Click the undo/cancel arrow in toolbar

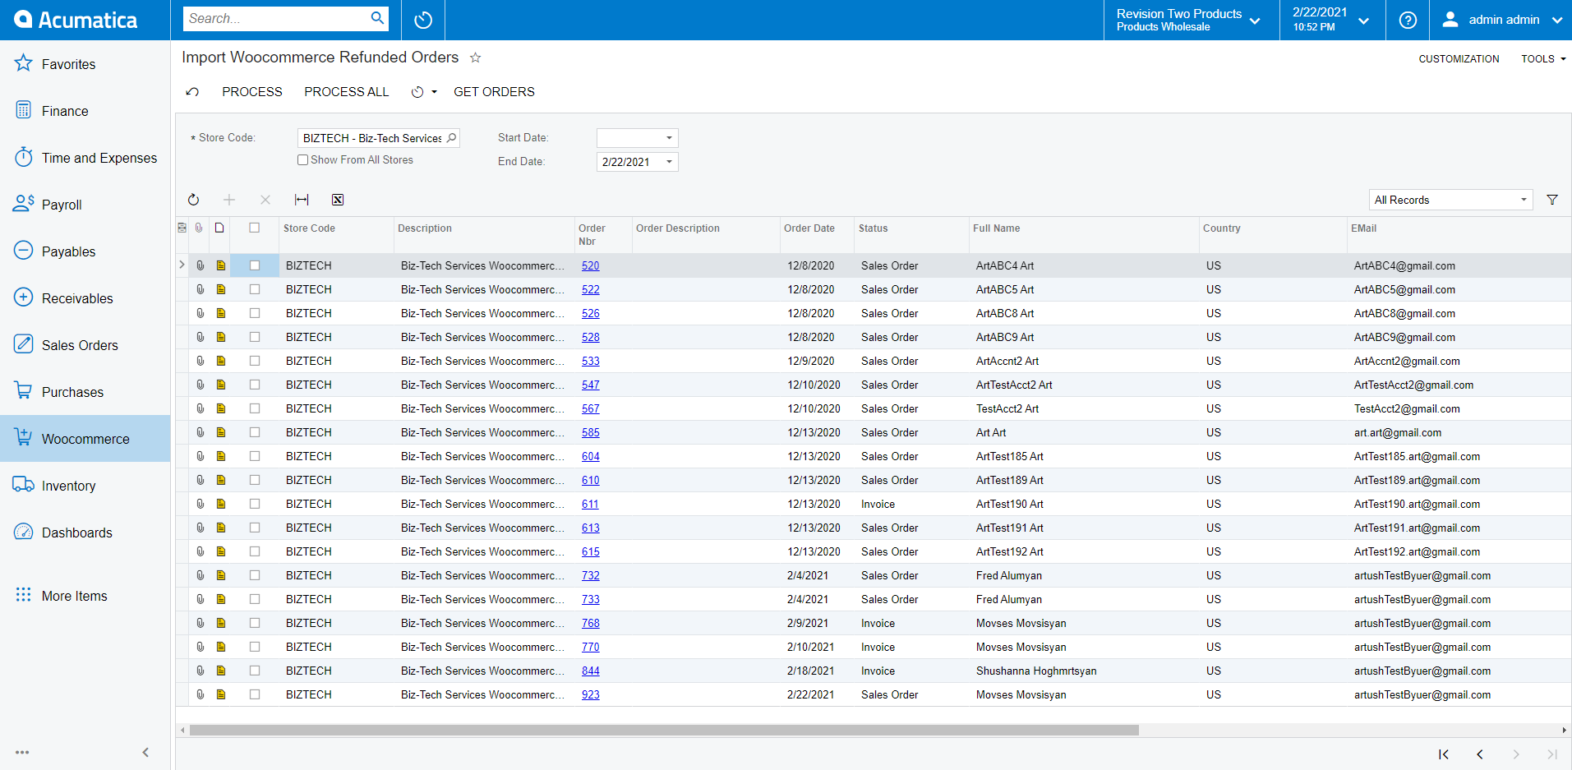point(192,92)
